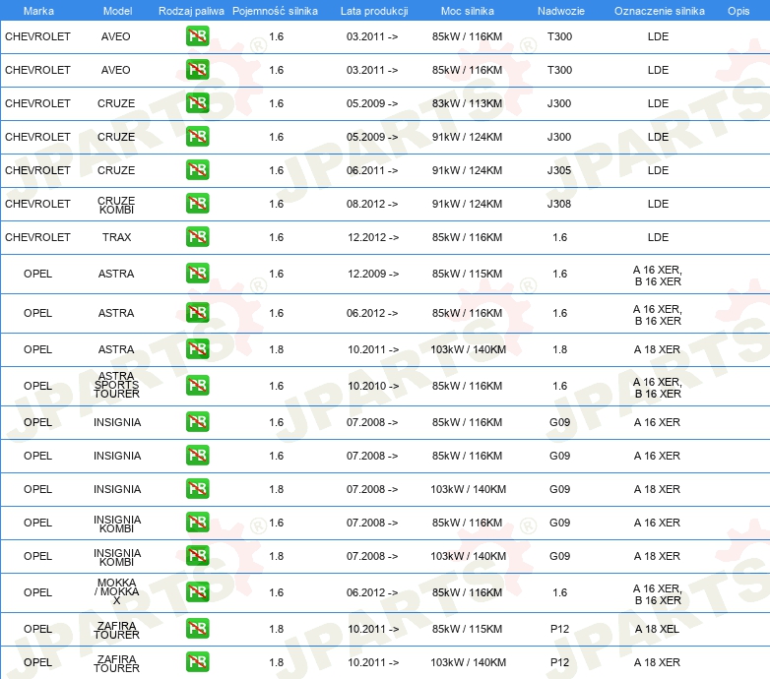The width and height of the screenshot is (770, 679).
Task: Click the 06.2011 -> production date cell
Action: [372, 170]
